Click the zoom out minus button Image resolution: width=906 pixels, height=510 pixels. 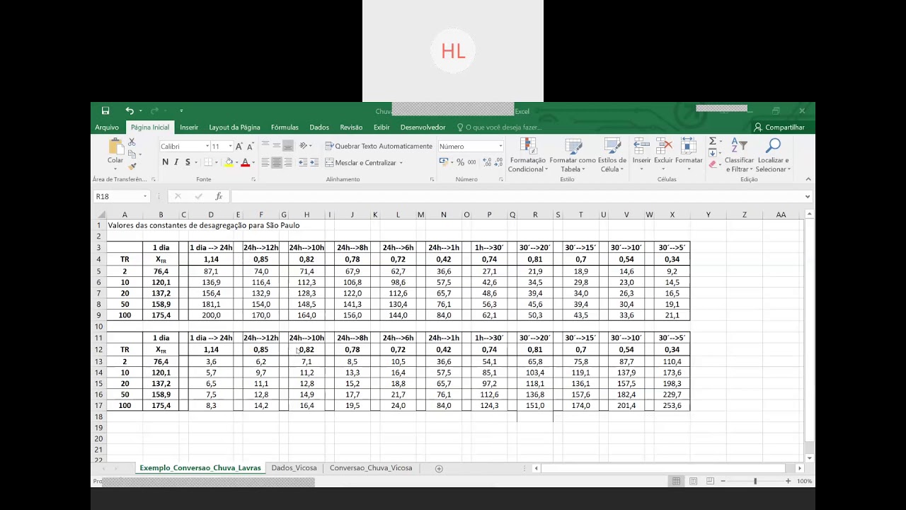(x=723, y=481)
